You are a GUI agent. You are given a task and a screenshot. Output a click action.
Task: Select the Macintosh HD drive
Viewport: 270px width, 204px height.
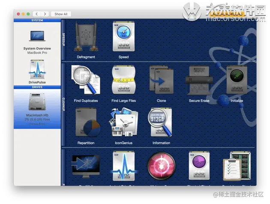[x=37, y=109]
